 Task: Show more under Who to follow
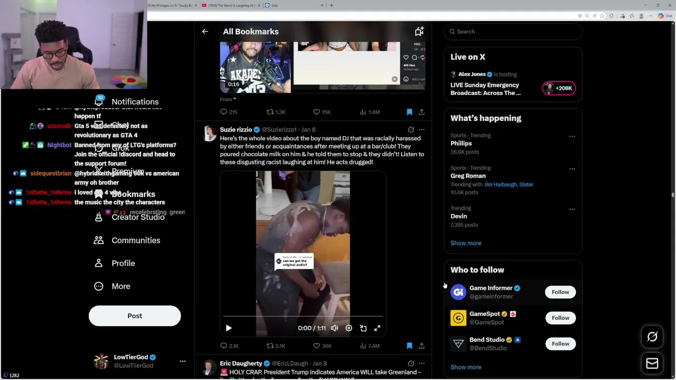click(466, 367)
